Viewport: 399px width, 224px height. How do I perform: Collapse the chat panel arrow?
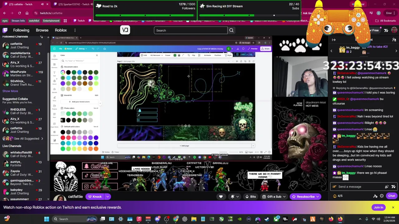point(334,40)
